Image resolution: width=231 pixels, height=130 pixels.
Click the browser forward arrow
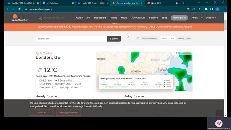13,9
